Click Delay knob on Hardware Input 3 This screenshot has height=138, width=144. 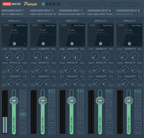coord(76,69)
